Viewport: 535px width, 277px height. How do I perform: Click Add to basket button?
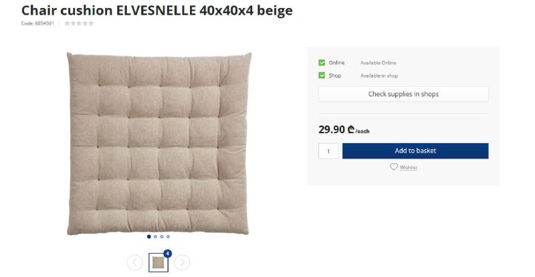415,151
